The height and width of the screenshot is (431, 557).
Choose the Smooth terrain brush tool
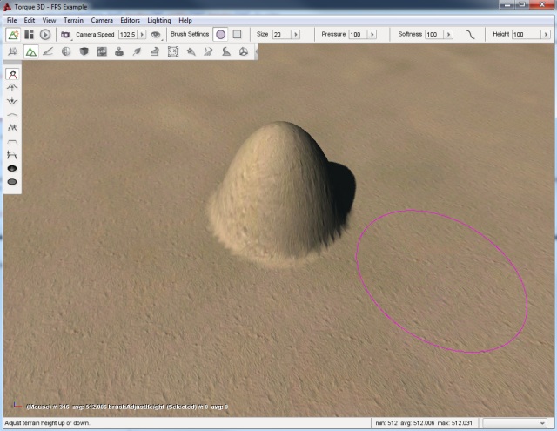pyautogui.click(x=13, y=114)
